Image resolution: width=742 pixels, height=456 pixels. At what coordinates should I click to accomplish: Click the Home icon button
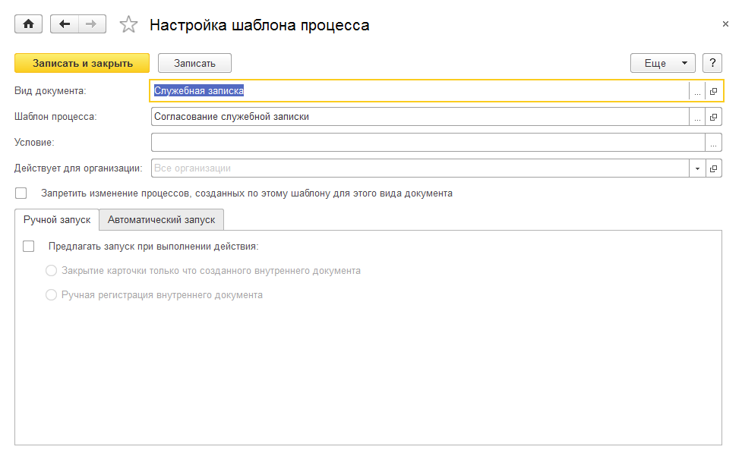coord(29,24)
